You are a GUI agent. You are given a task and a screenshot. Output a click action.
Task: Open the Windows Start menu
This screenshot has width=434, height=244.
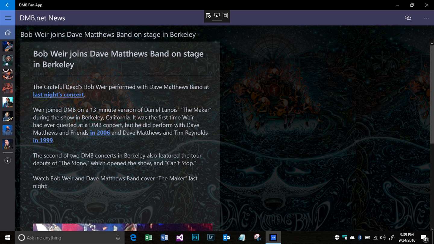pos(7,238)
